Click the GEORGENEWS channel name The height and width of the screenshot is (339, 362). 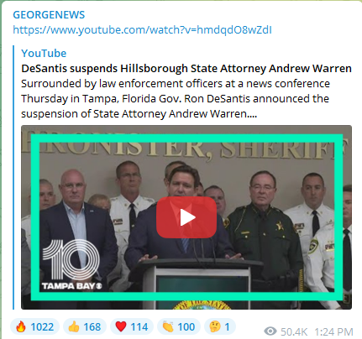pos(49,15)
